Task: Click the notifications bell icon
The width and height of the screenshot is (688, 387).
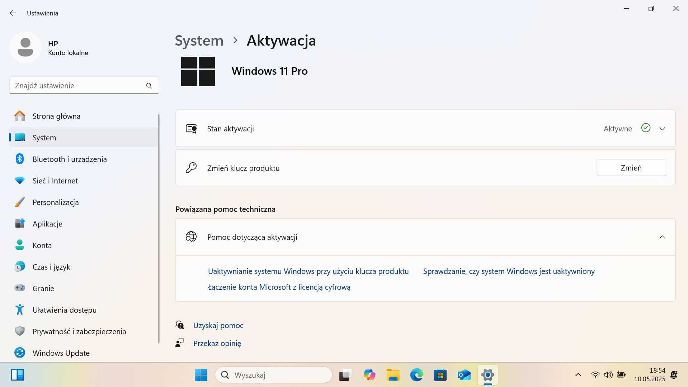Action: [674, 375]
